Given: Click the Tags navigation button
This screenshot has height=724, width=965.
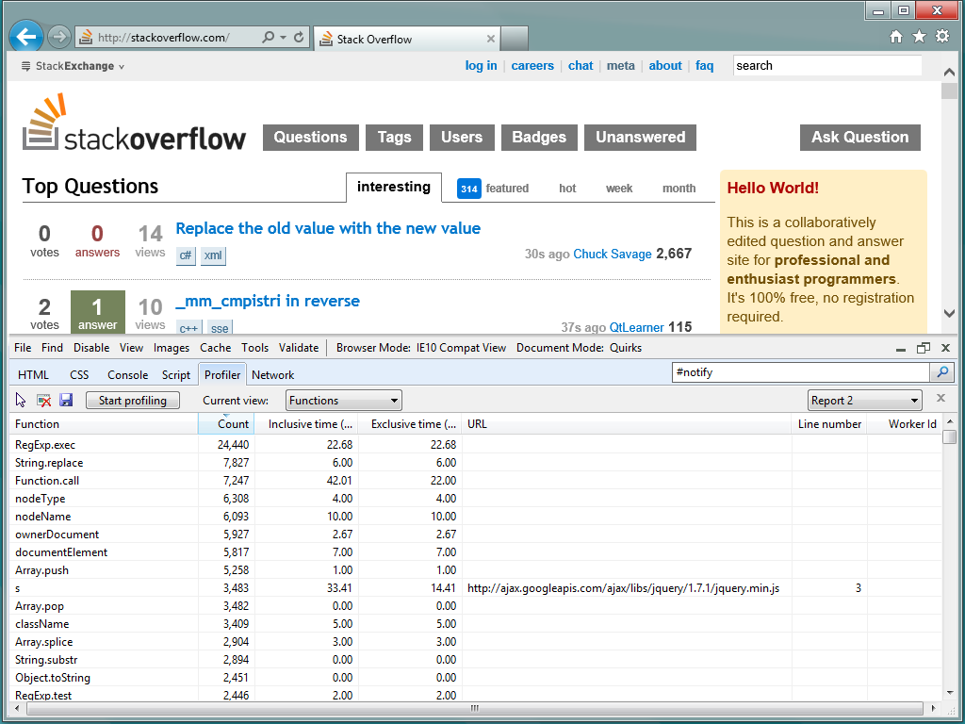Looking at the screenshot, I should (395, 138).
